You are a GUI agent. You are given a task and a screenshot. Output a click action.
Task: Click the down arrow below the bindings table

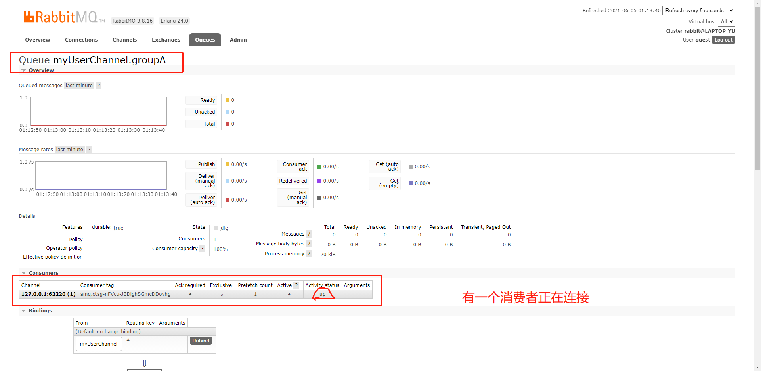pos(144,363)
